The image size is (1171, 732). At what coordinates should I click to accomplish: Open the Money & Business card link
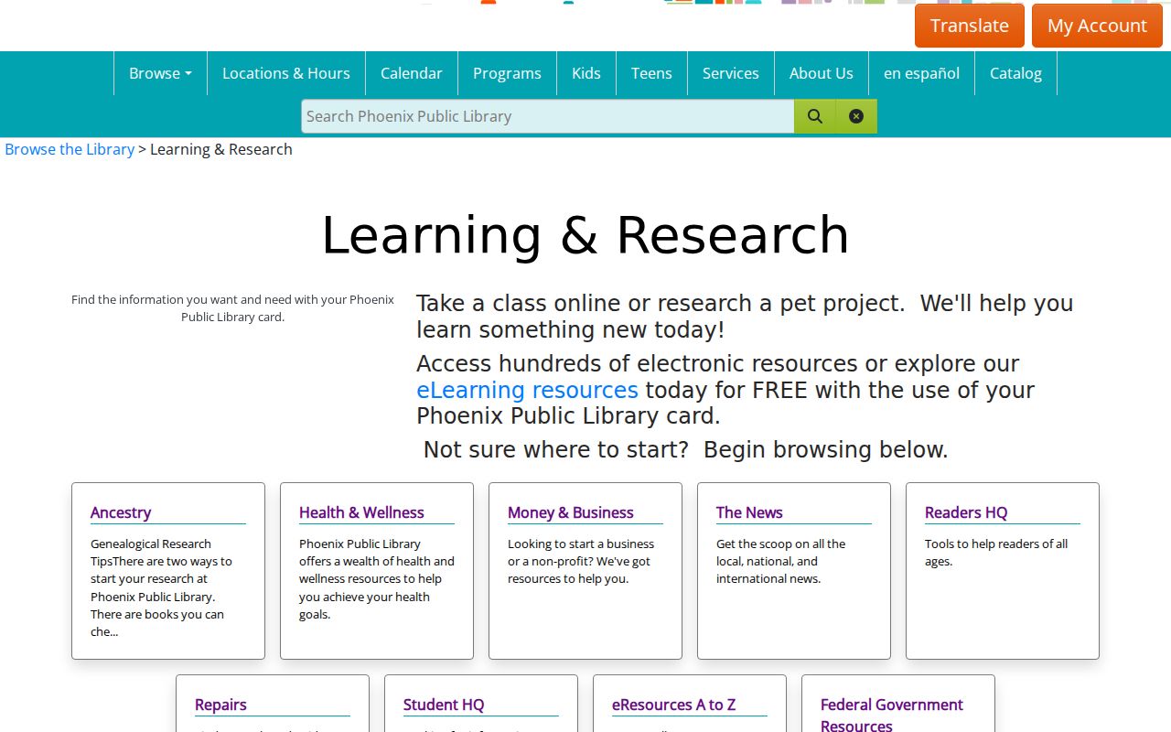pos(571,512)
